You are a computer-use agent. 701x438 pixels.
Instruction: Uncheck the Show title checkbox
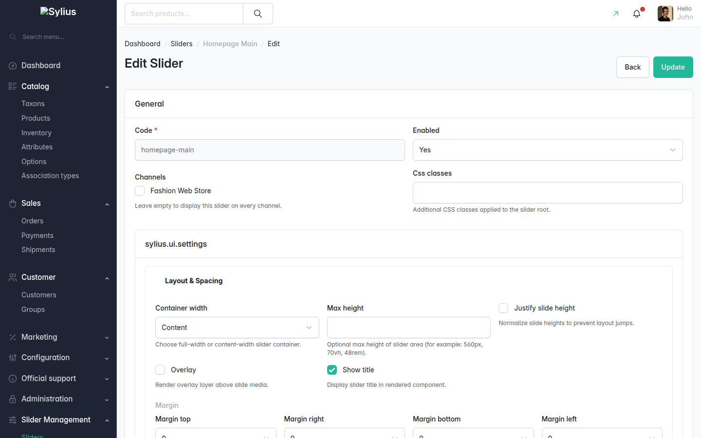coord(332,370)
